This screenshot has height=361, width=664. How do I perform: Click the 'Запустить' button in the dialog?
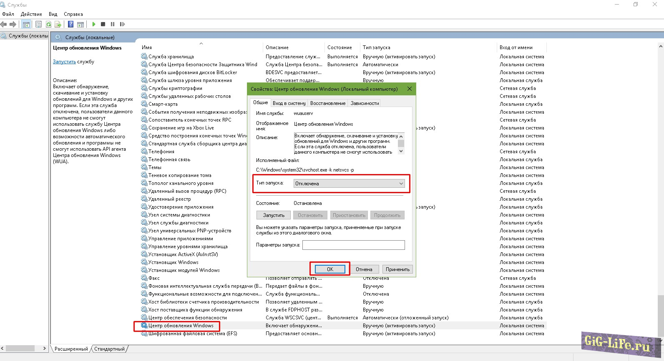click(x=274, y=215)
